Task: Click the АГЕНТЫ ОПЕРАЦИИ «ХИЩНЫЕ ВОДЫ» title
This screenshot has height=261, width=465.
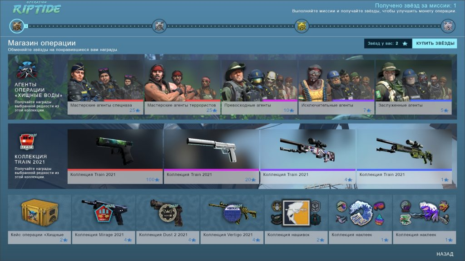Action: tap(38, 90)
